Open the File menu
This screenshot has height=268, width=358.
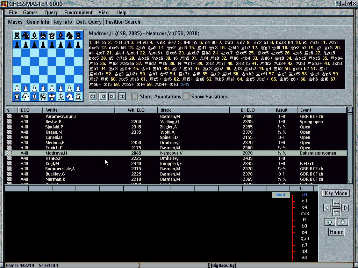click(x=13, y=13)
